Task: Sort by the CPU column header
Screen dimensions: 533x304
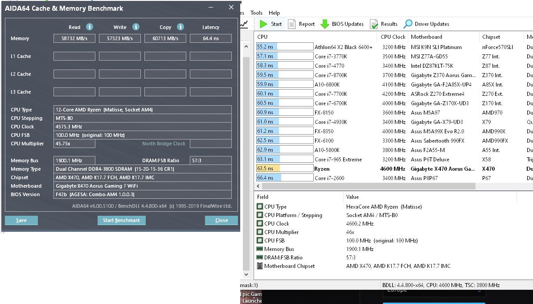Action: (x=316, y=37)
